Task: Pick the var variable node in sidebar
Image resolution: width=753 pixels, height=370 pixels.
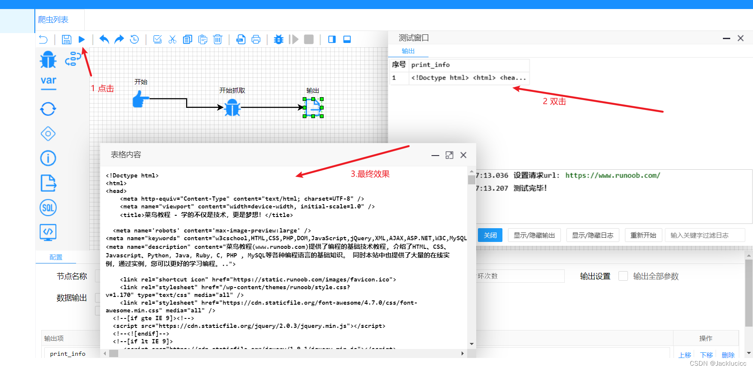Action: tap(49, 83)
